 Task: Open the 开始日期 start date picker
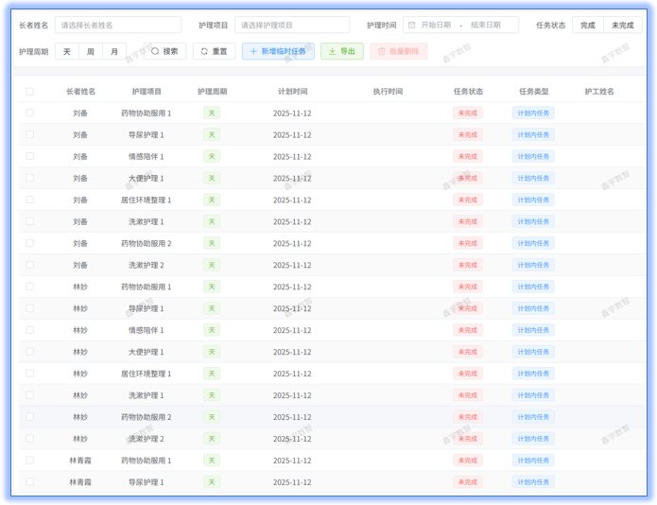(x=436, y=26)
